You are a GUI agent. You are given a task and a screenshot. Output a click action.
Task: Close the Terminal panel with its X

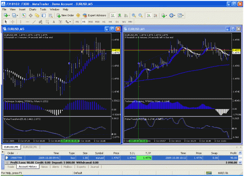(x=2, y=152)
